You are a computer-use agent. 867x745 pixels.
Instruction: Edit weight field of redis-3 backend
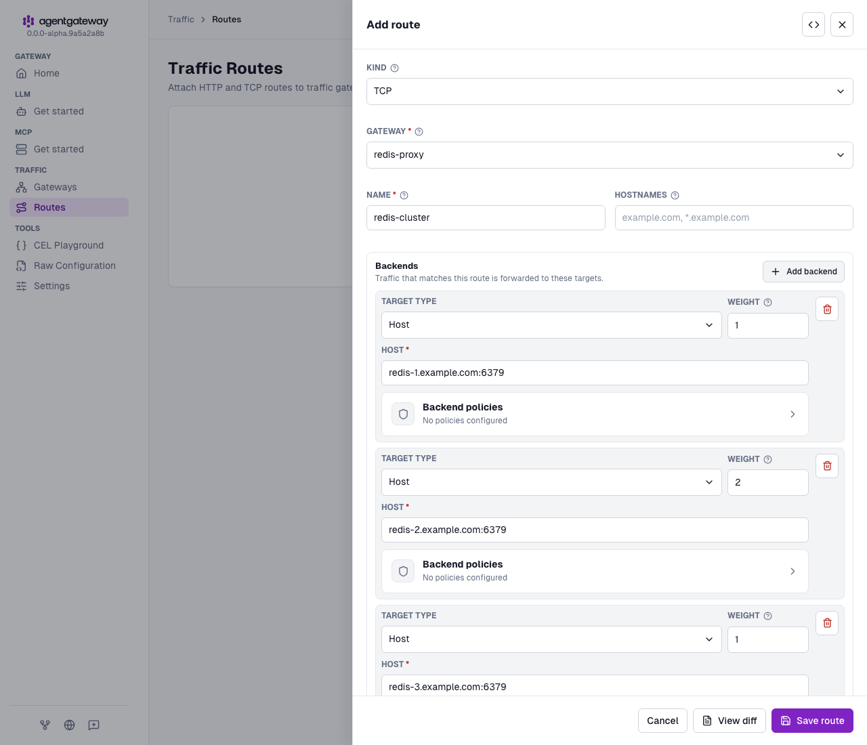click(768, 640)
